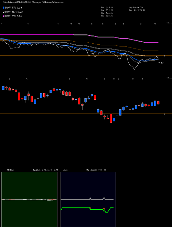Click the MACD panel label
172x227 pixels.
click(x=10, y=170)
